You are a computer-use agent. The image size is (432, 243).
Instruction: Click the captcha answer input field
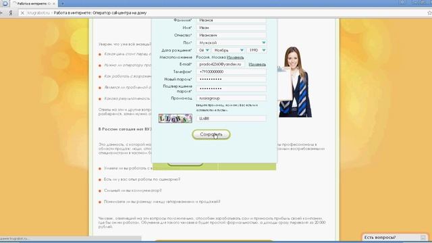point(231,119)
